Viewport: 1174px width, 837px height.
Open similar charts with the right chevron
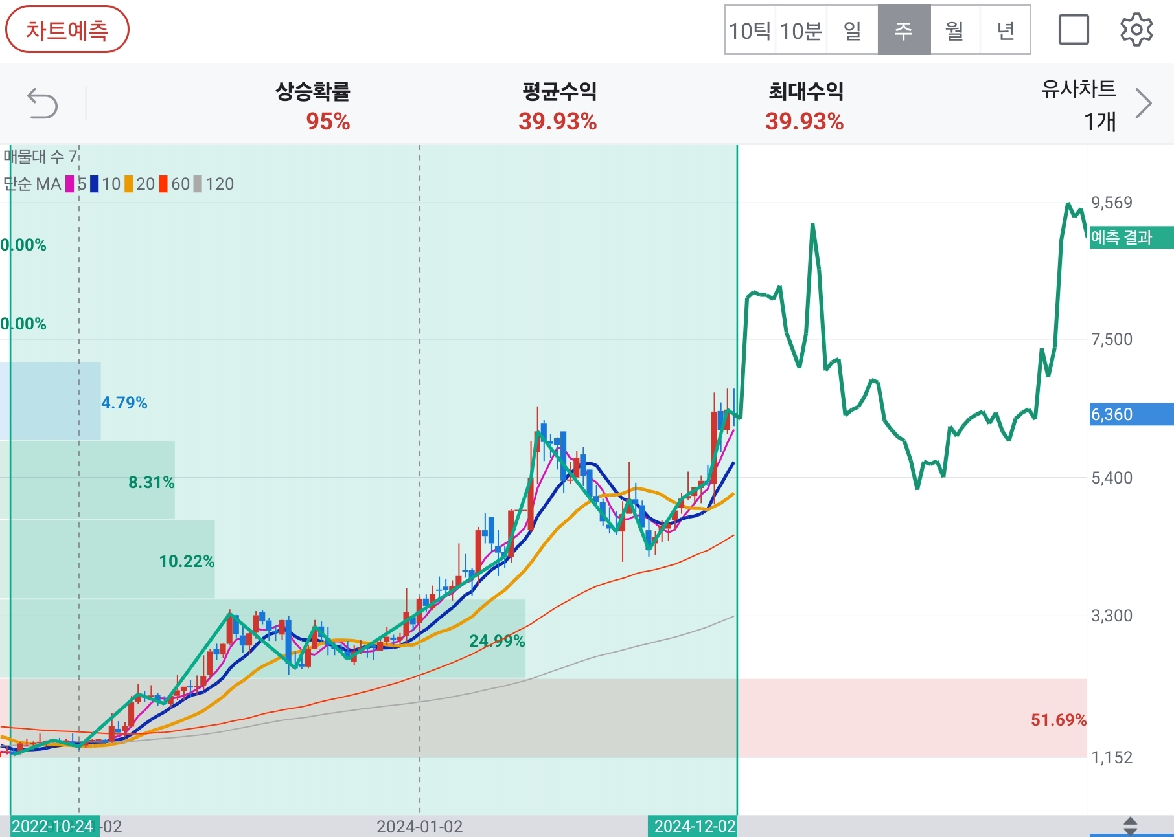pos(1144,104)
